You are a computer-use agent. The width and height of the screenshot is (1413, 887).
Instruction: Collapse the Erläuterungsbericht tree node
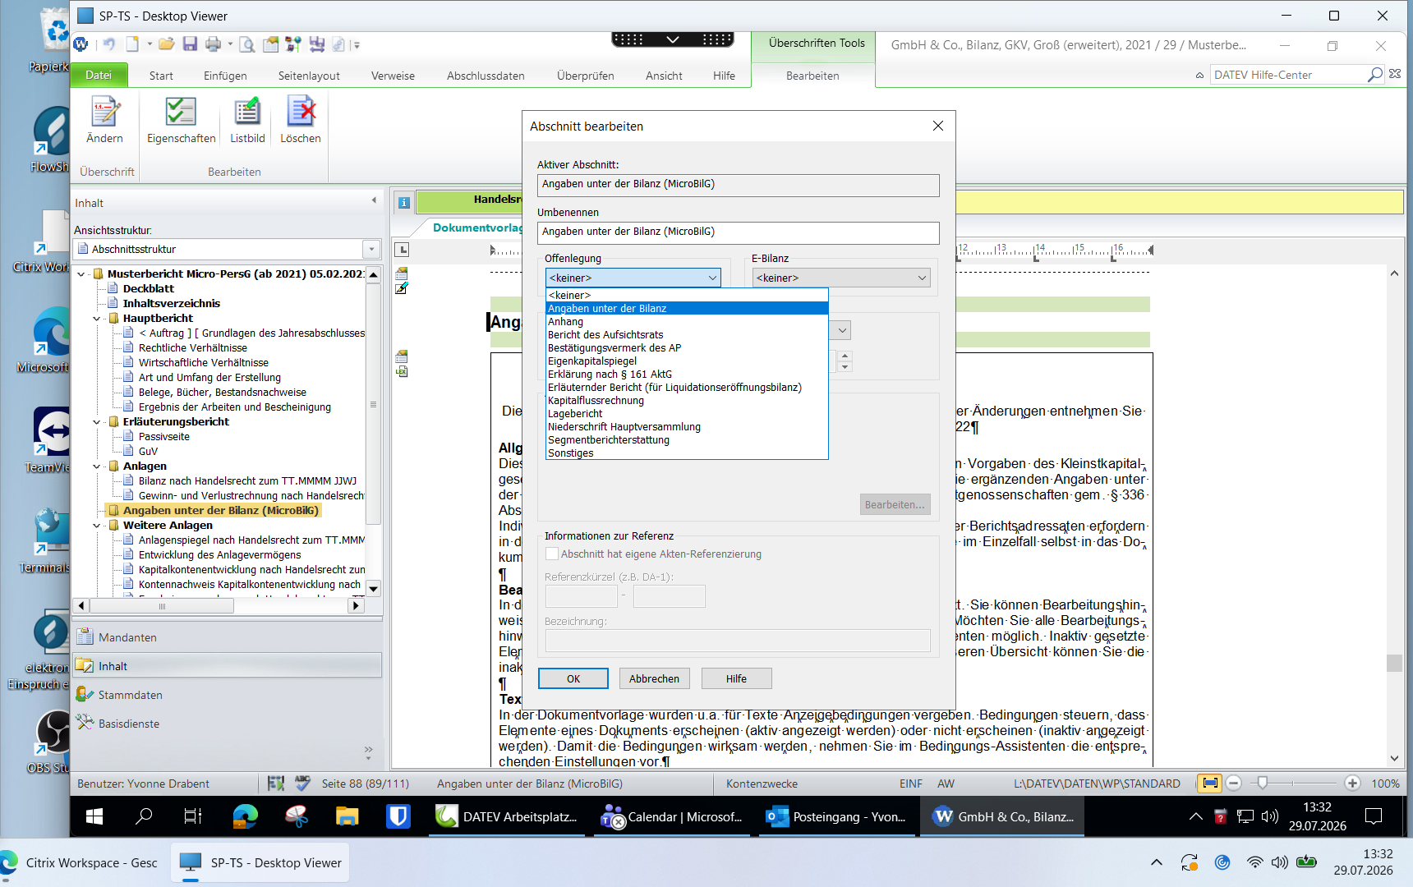(97, 422)
